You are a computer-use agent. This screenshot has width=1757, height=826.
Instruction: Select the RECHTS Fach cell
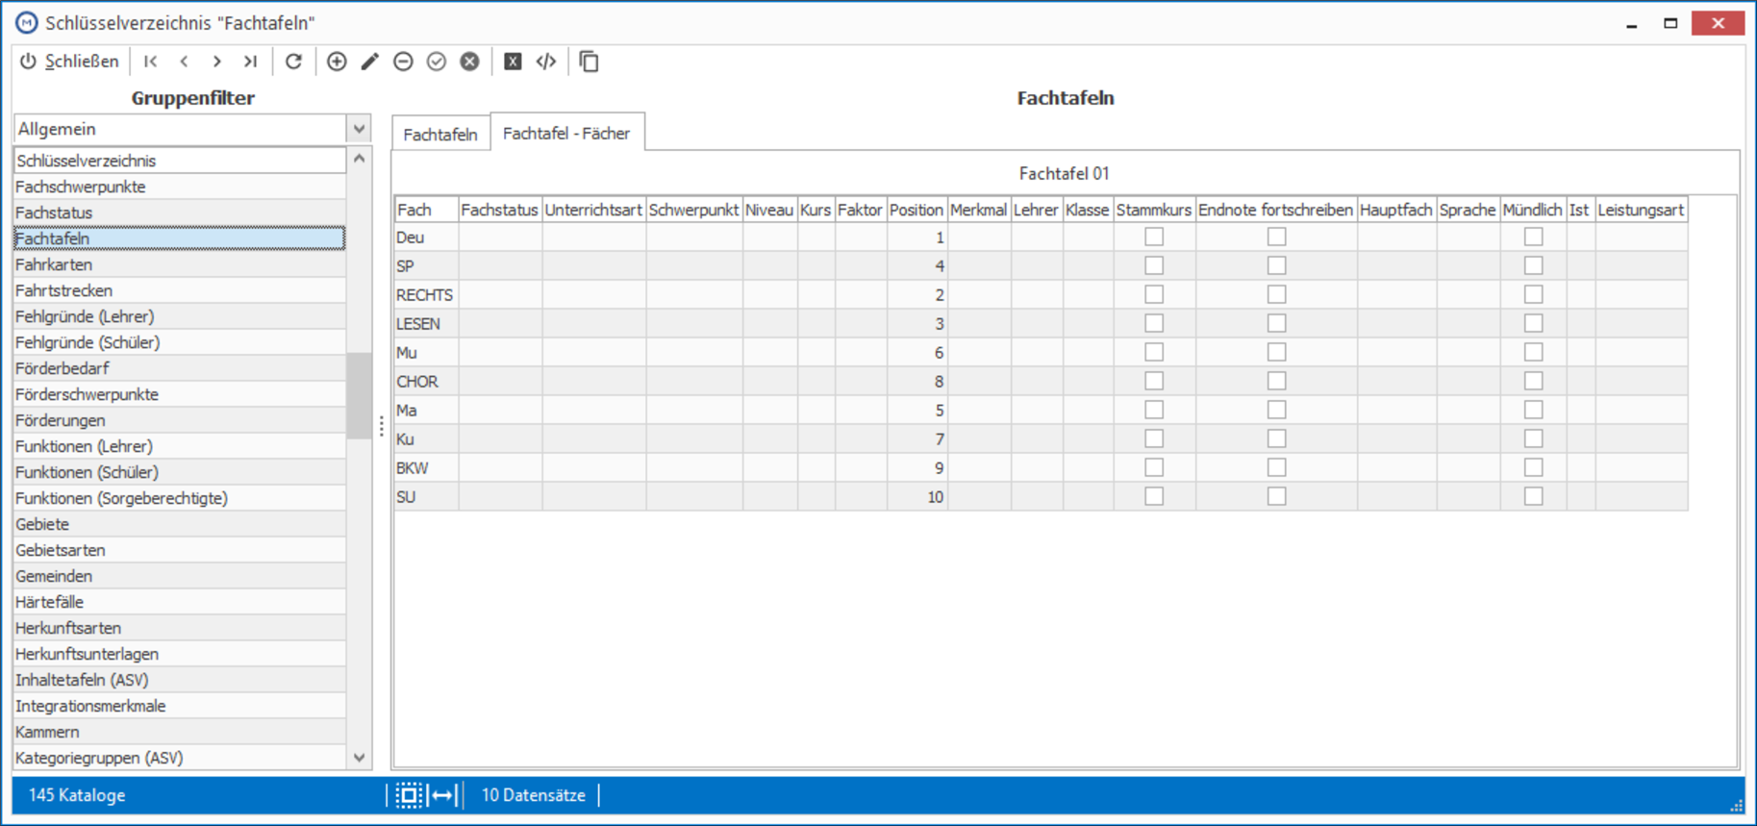(x=426, y=294)
